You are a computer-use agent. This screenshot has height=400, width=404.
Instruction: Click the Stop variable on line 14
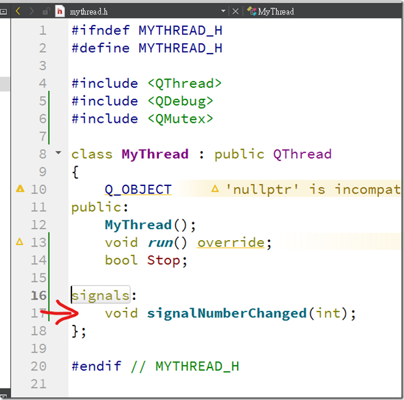click(163, 261)
